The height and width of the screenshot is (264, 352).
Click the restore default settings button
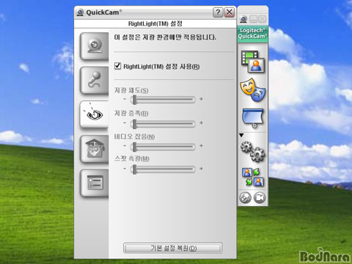[x=173, y=248]
